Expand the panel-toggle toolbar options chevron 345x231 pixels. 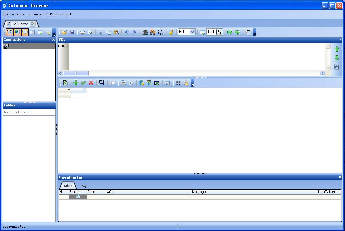coord(54,32)
